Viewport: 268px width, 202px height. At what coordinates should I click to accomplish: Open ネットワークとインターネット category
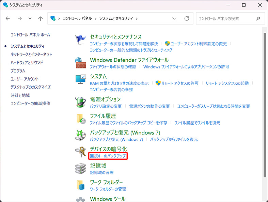pos(31,55)
